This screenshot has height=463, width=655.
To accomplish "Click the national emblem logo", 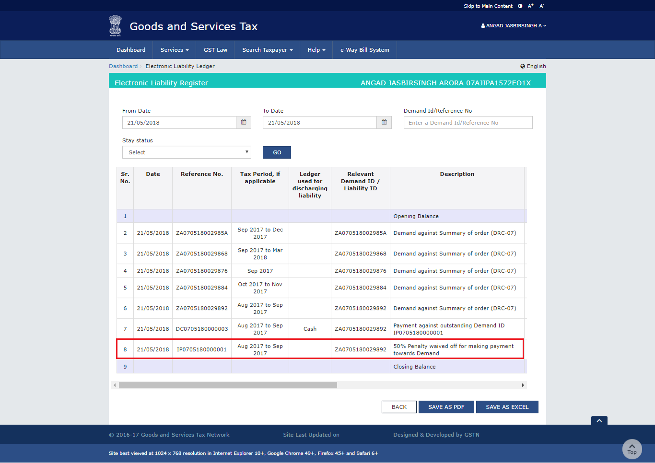I will (115, 25).
